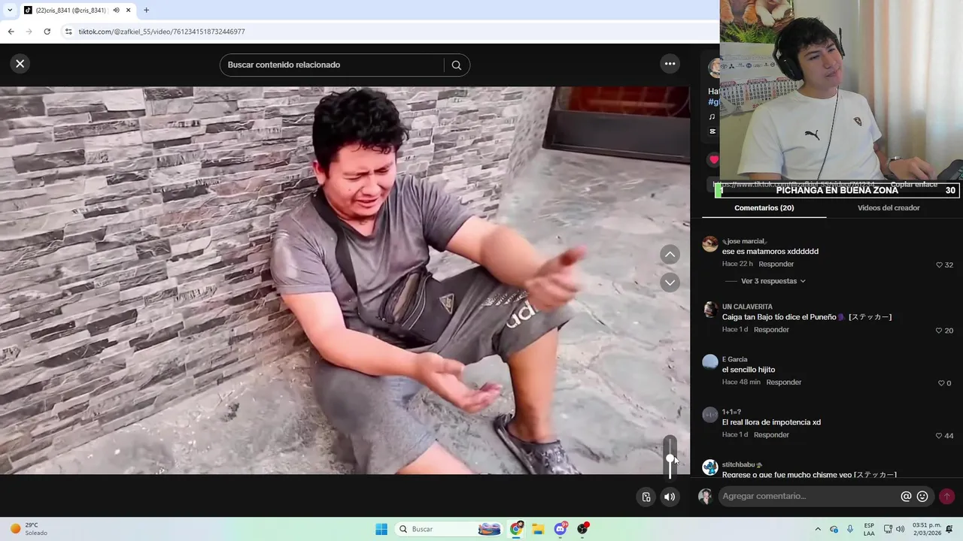Click the paused video frame to play
Screen dimensions: 963x541
click(x=345, y=280)
